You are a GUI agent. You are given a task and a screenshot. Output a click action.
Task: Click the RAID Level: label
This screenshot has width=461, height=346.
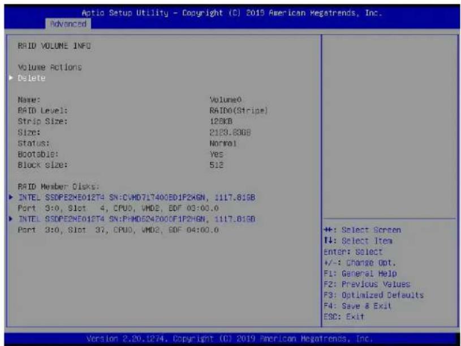[42, 111]
